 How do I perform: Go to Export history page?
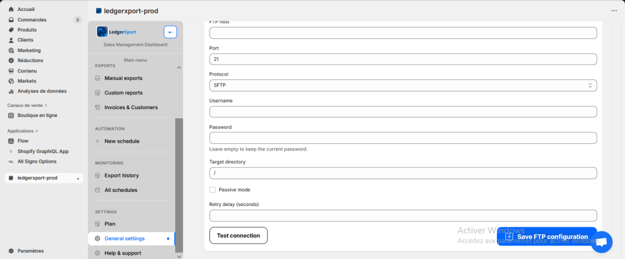121,176
